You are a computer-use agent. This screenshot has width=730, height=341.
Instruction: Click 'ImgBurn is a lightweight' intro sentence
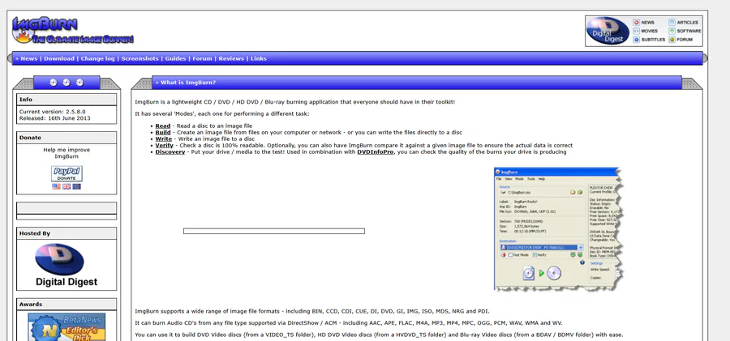tap(294, 102)
